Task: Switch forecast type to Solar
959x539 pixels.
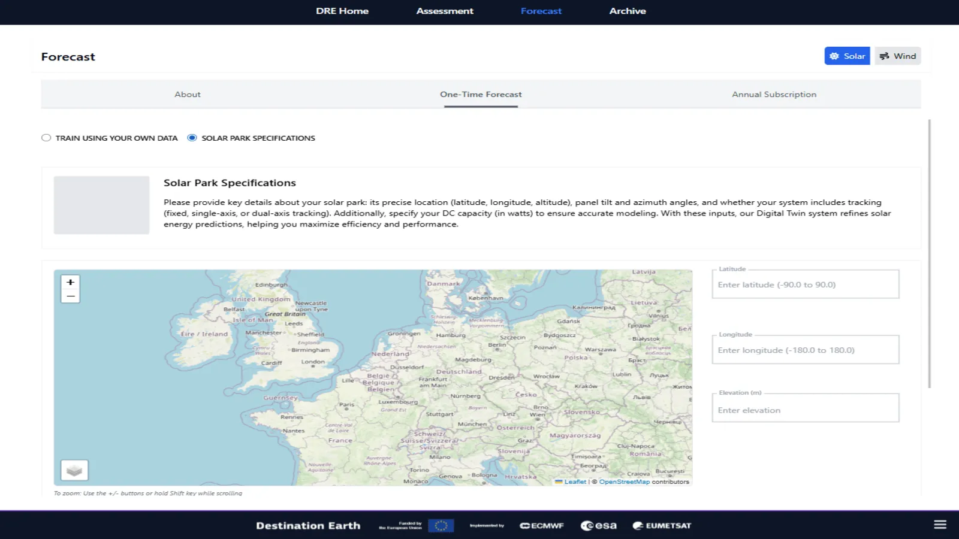Action: [x=847, y=56]
